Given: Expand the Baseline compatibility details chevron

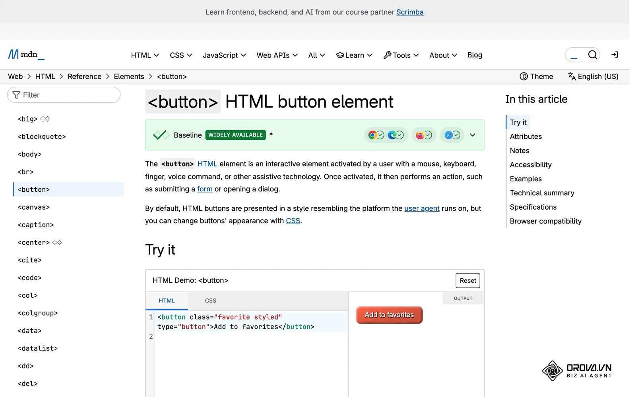Looking at the screenshot, I should [472, 135].
